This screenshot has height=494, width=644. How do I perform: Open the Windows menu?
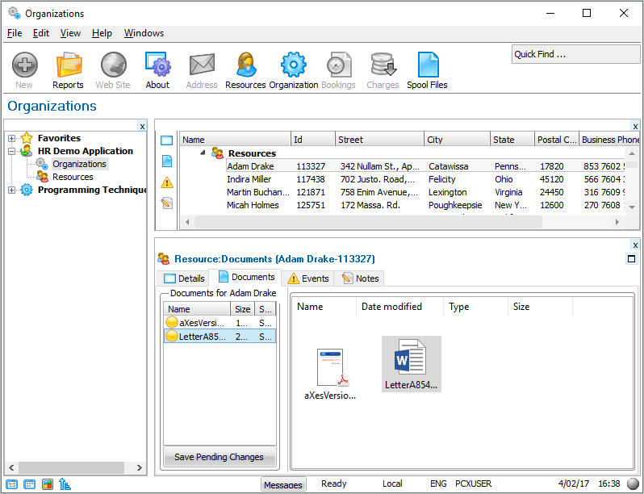(x=144, y=33)
